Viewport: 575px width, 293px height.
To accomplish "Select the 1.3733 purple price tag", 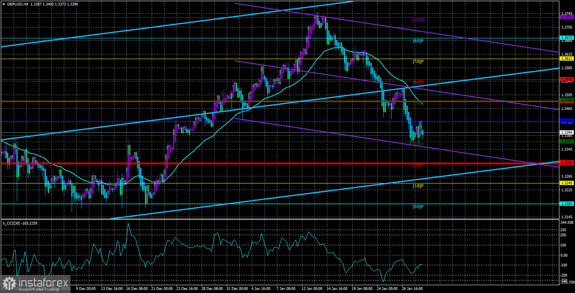I will [x=567, y=17].
